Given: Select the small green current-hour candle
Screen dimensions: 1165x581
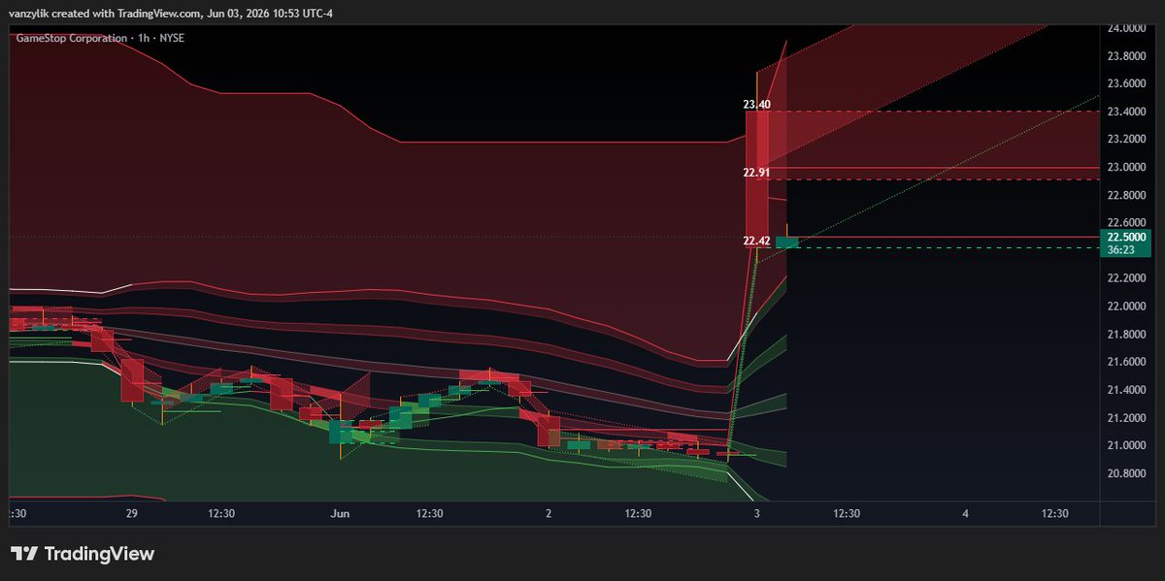Looking at the screenshot, I should click(786, 242).
